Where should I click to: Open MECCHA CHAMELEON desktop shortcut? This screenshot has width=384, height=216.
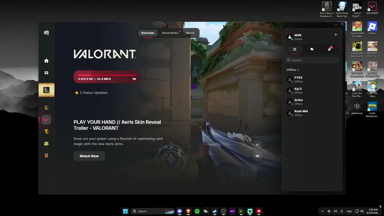click(x=372, y=70)
